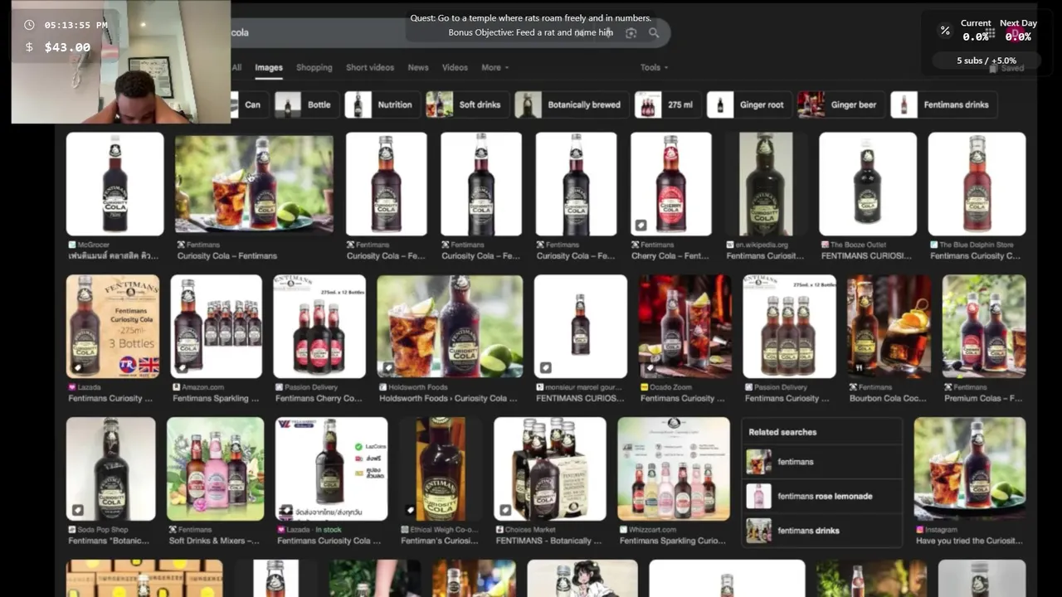Click the Can chip image icon
The height and width of the screenshot is (597, 1062).
click(x=235, y=104)
